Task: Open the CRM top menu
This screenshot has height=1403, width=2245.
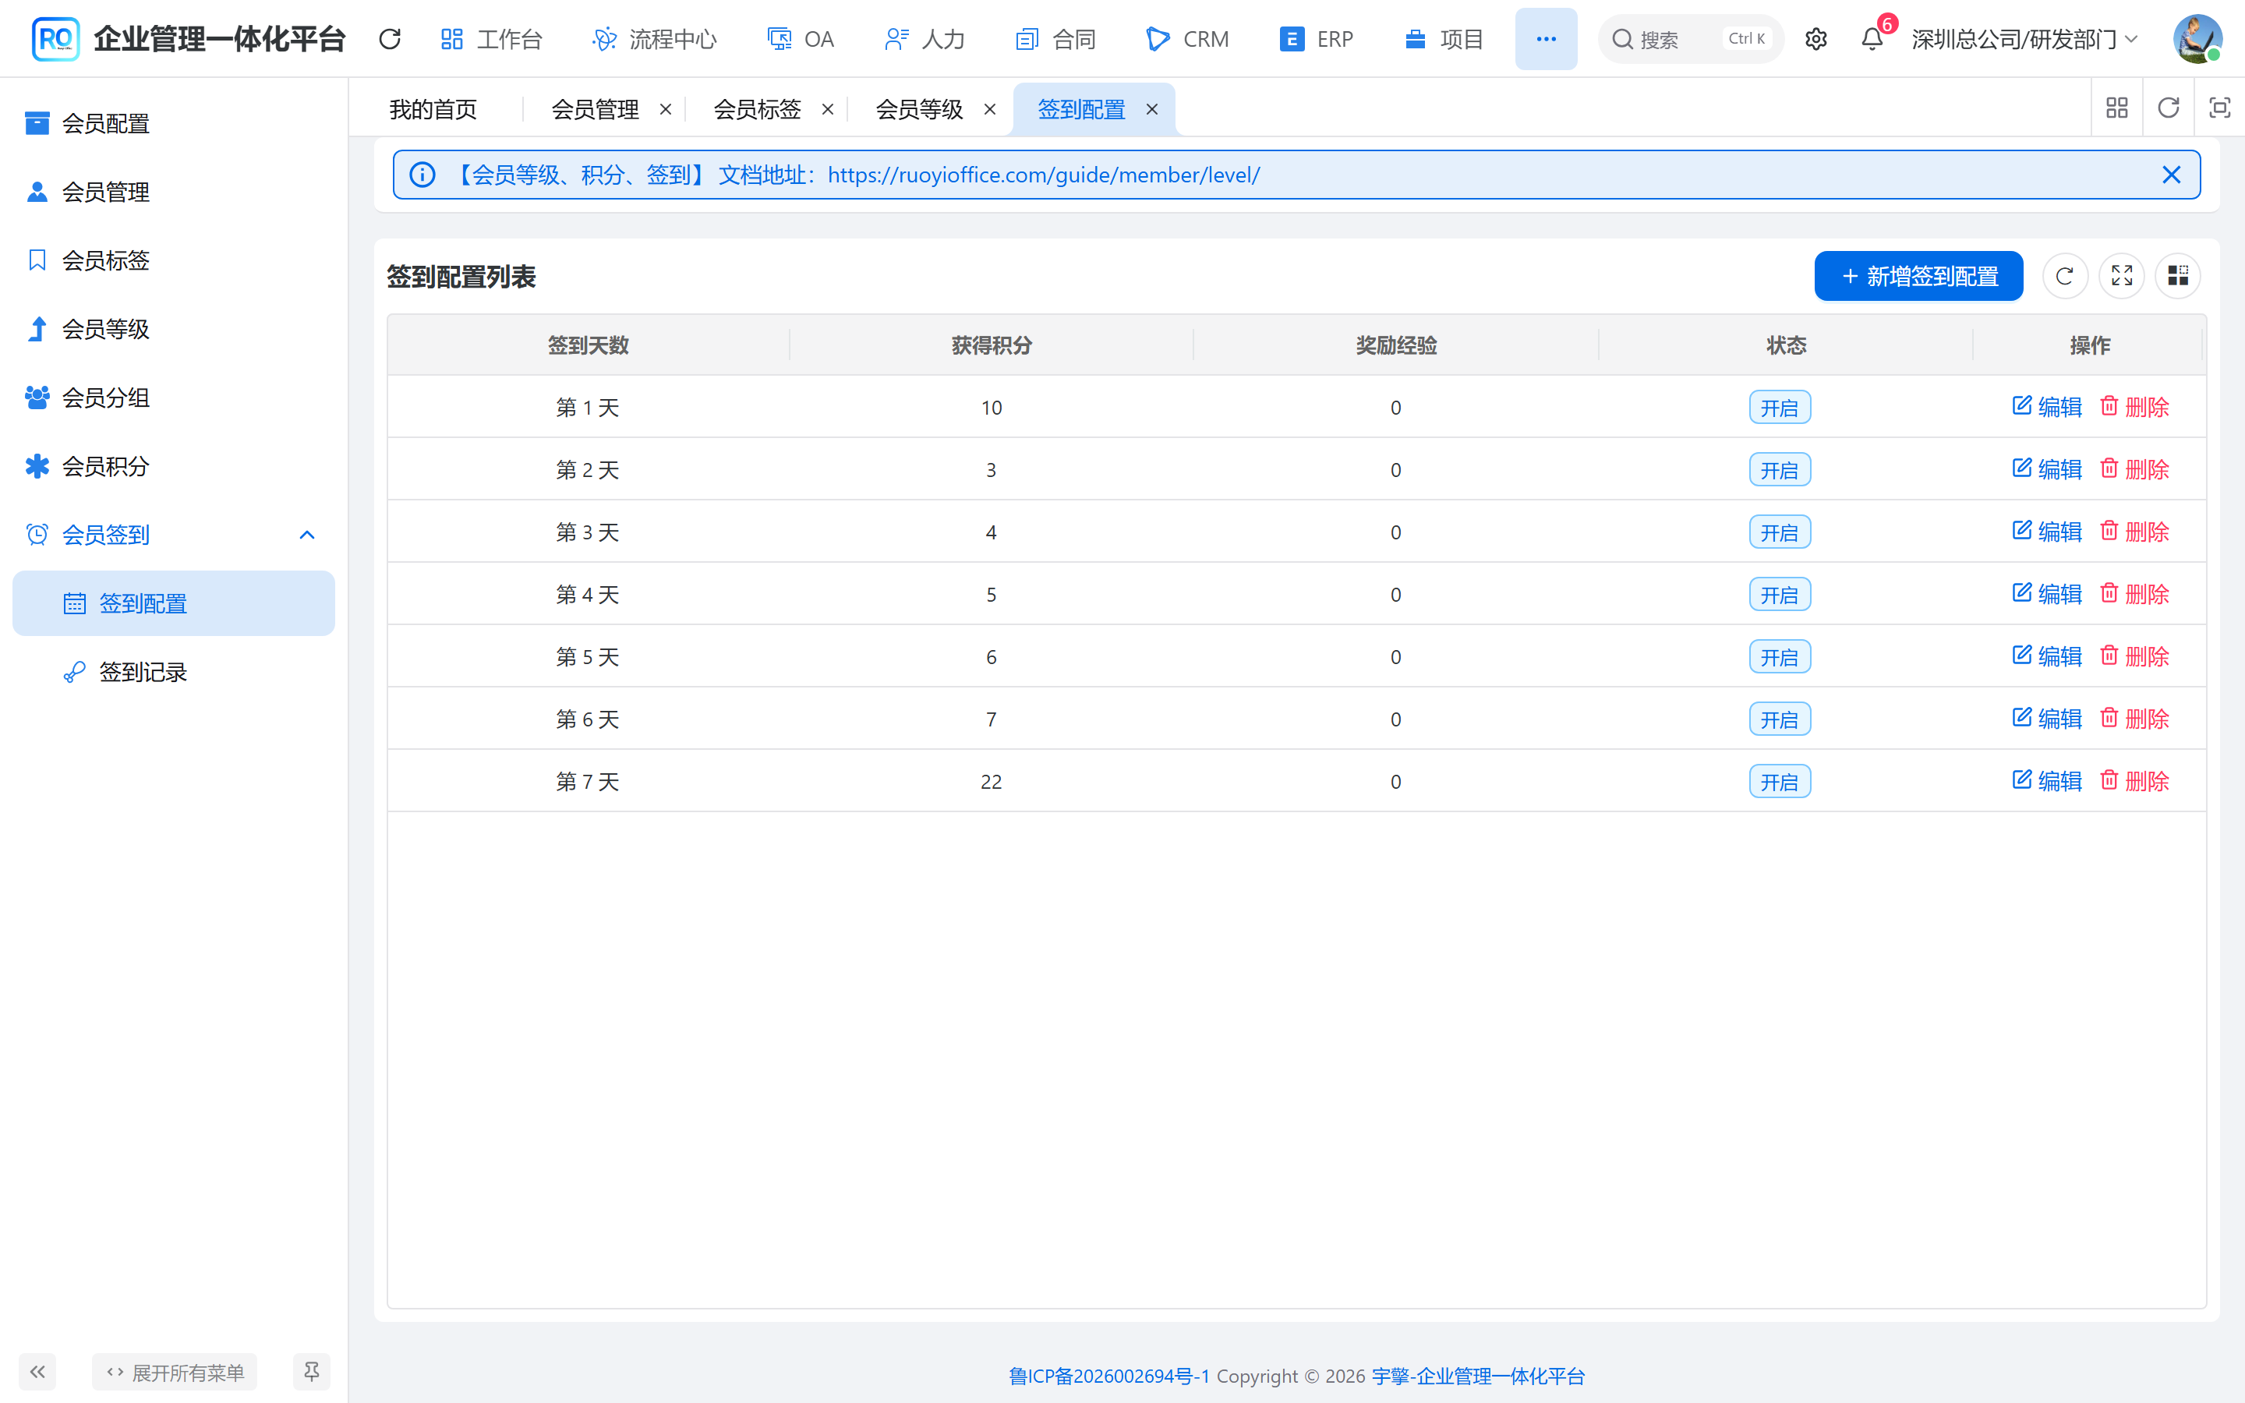Action: 1187,39
